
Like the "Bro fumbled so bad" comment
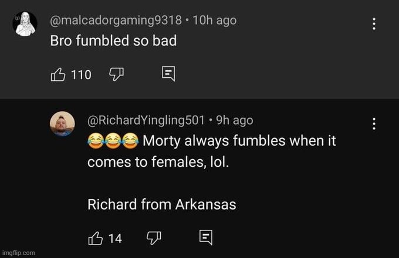58,74
